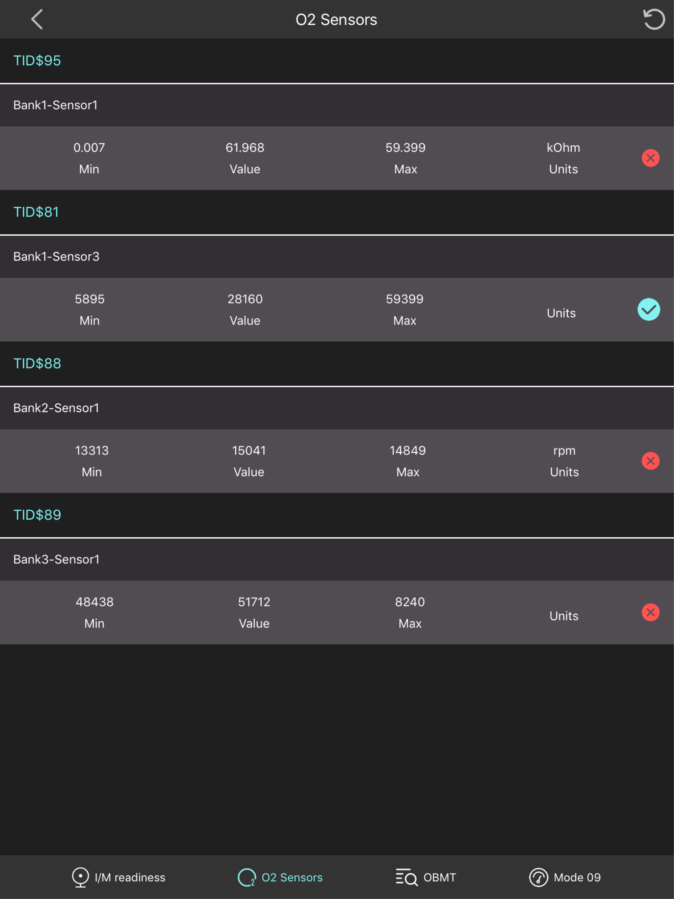
Task: Click the back arrow to leave O2 Sensors
Action: [37, 19]
